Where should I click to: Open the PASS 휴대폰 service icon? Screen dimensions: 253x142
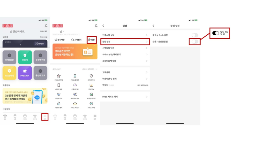[x=75, y=77]
